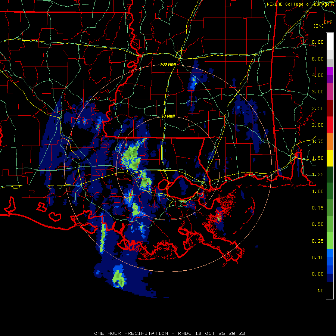Image resolution: width=336 pixels, height=336 pixels.
Task: Select the white swatch at legend top
Action: pos(330,41)
